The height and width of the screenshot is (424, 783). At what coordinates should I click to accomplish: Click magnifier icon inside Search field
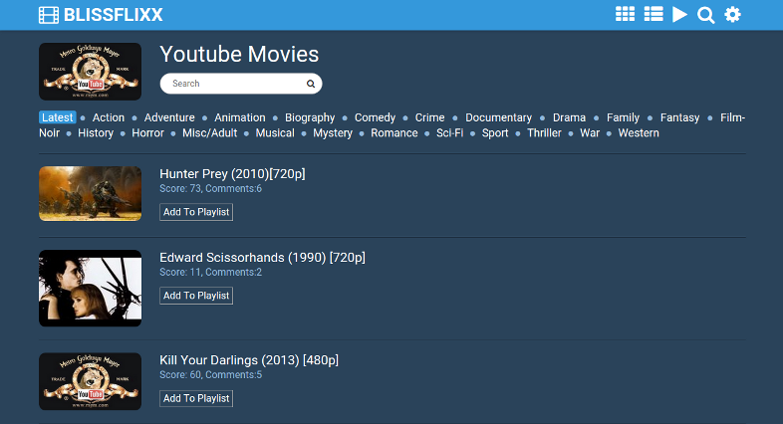tap(311, 84)
